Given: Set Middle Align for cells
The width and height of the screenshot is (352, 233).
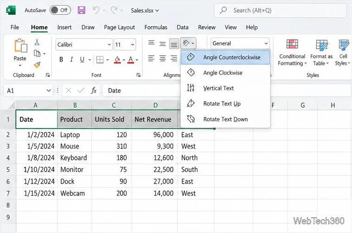Looking at the screenshot, I should coord(163,43).
